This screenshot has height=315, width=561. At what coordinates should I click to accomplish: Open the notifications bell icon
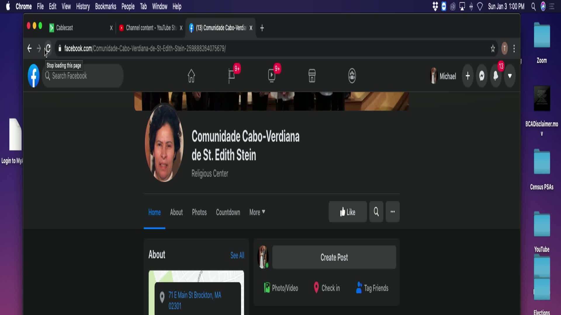(496, 76)
